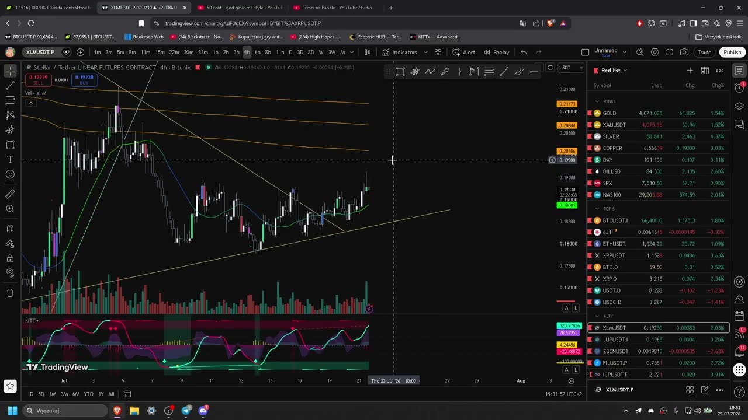This screenshot has height=420, width=748.
Task: Toggle auto scale A on price axis
Action: tap(566, 308)
